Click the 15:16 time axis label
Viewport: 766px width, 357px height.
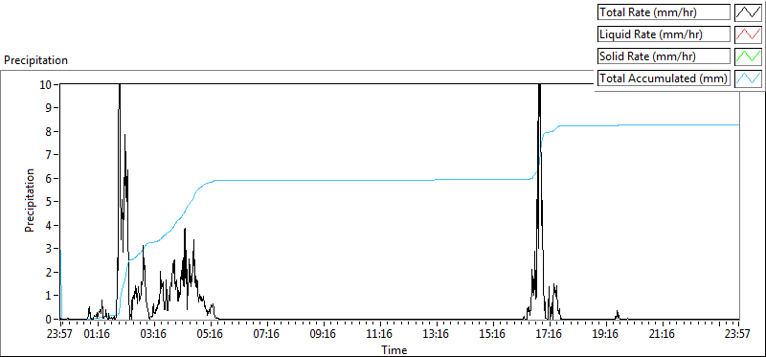click(493, 335)
